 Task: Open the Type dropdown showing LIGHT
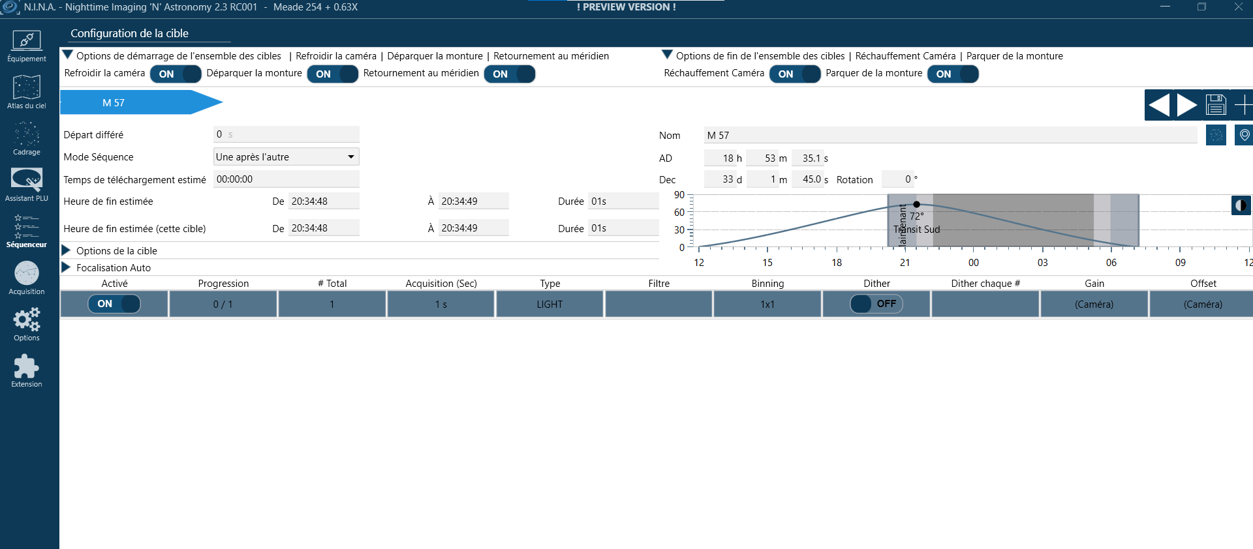click(x=549, y=304)
